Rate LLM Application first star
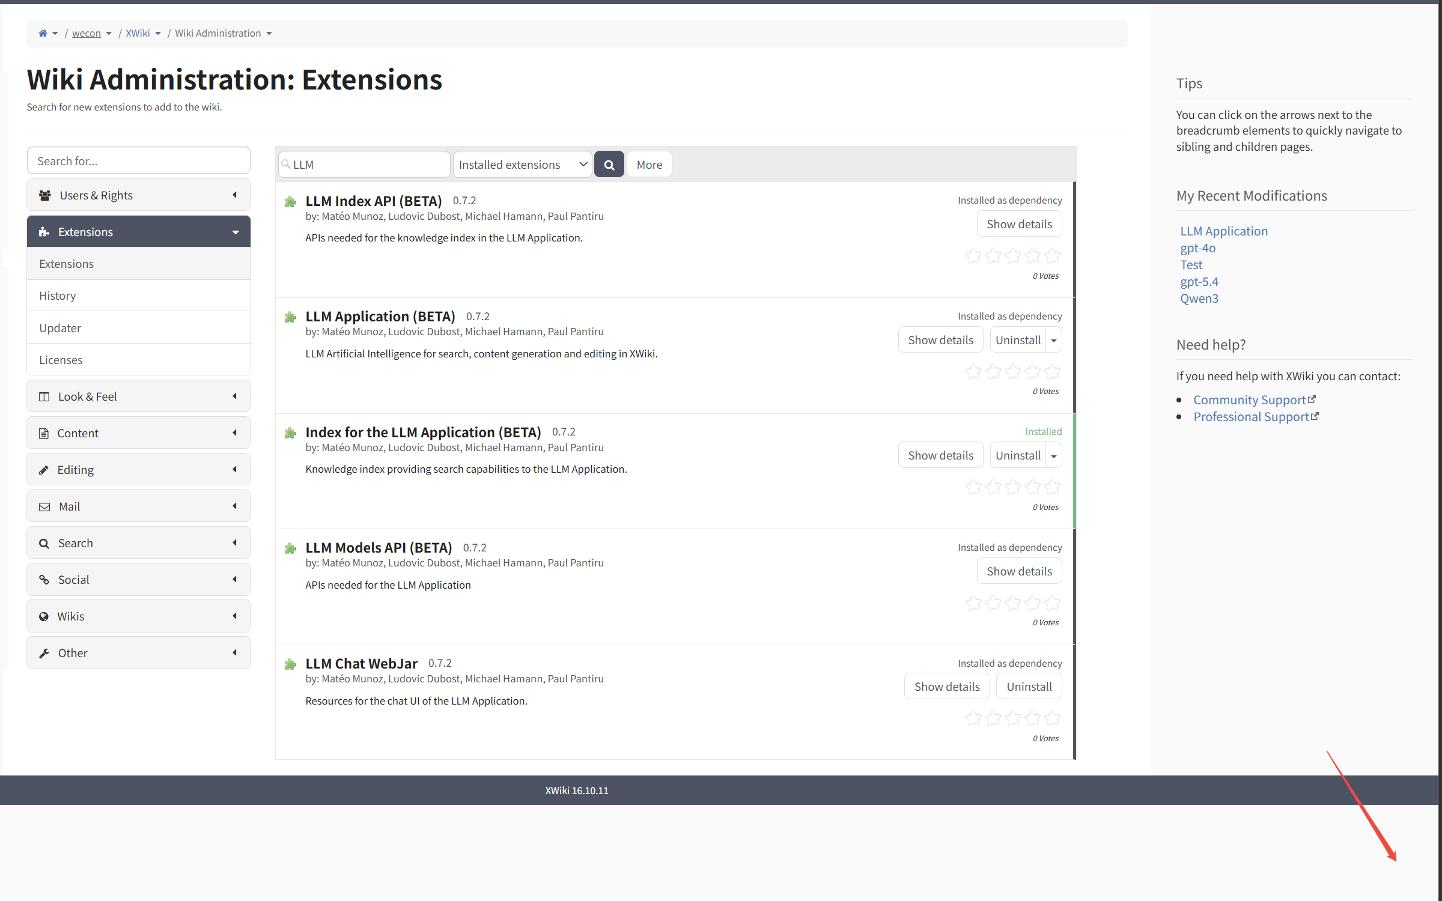This screenshot has width=1442, height=901. click(x=973, y=372)
